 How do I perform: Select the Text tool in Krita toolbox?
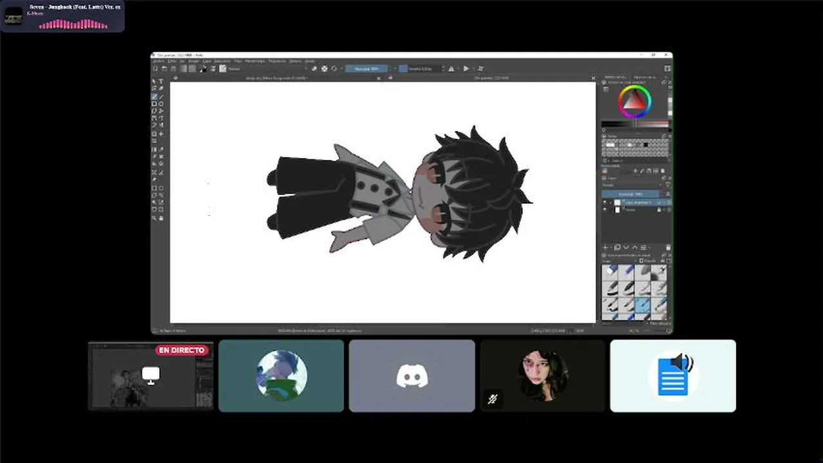click(x=161, y=81)
